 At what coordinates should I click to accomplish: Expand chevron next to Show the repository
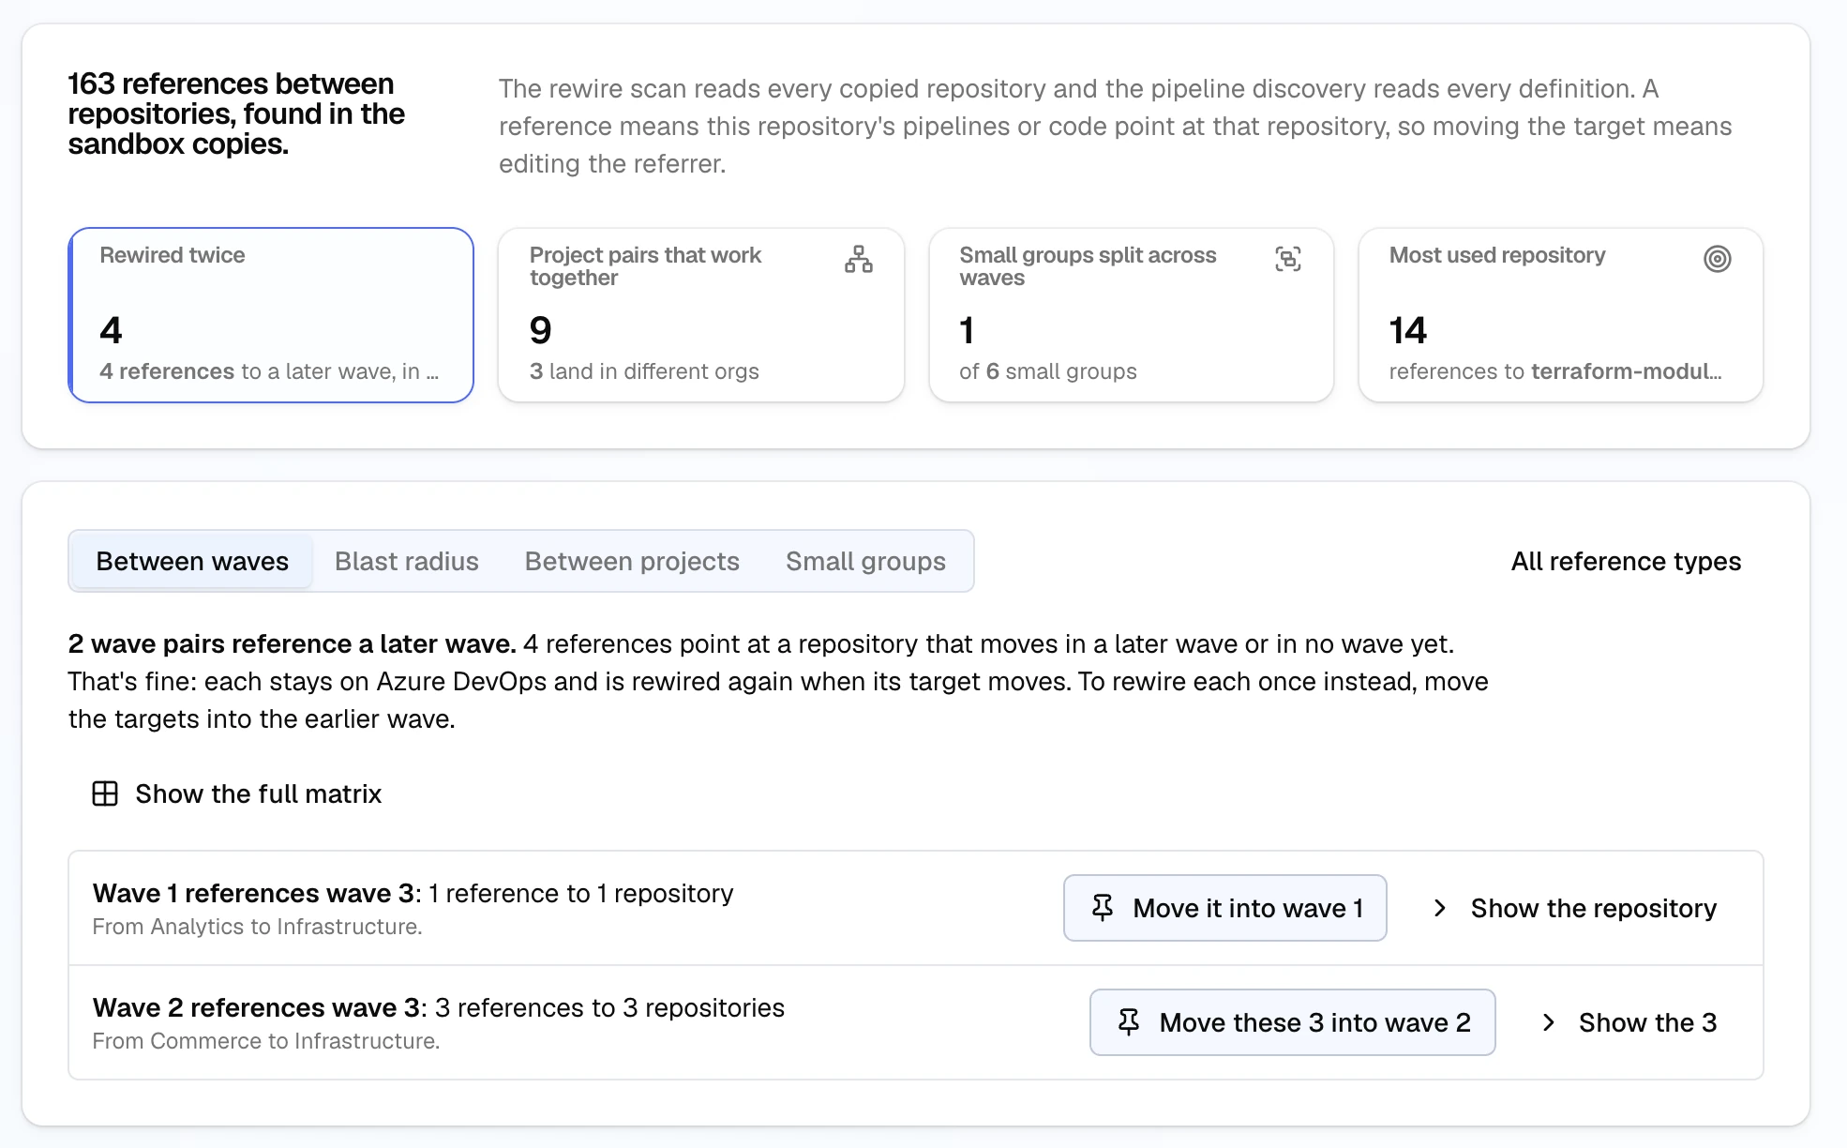coord(1440,908)
